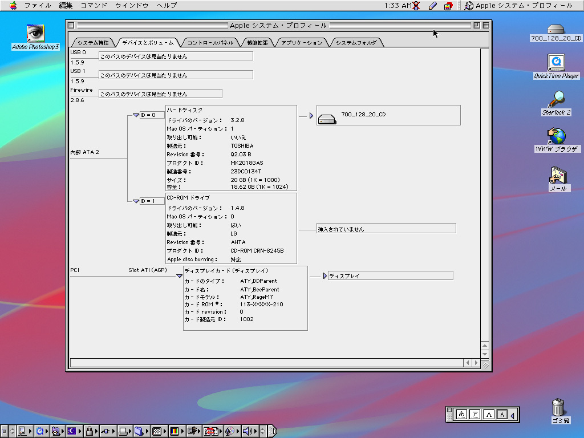Click the profiler window collapse box

tap(486, 25)
